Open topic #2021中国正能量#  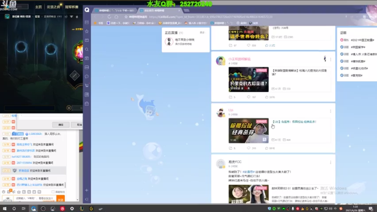coord(362,40)
